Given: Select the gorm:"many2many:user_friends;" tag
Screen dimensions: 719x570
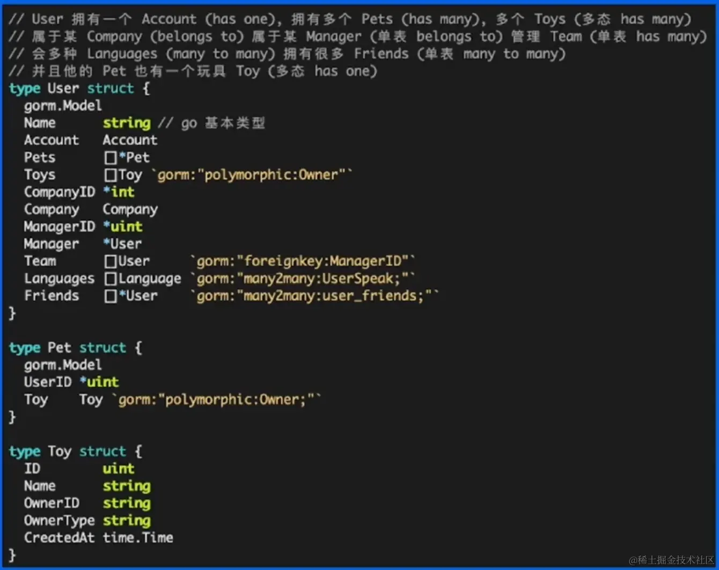Looking at the screenshot, I should point(315,296).
